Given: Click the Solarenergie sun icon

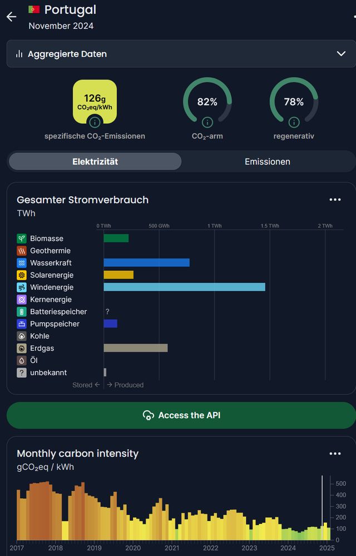Looking at the screenshot, I should pos(22,275).
